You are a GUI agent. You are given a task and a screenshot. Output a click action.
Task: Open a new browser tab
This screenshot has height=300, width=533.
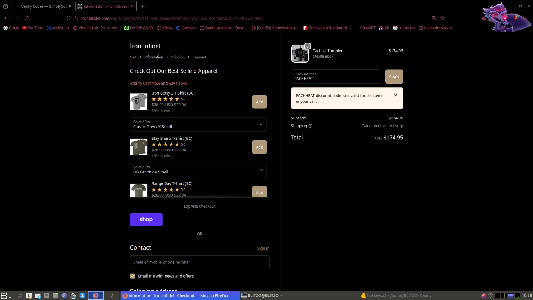[143, 6]
